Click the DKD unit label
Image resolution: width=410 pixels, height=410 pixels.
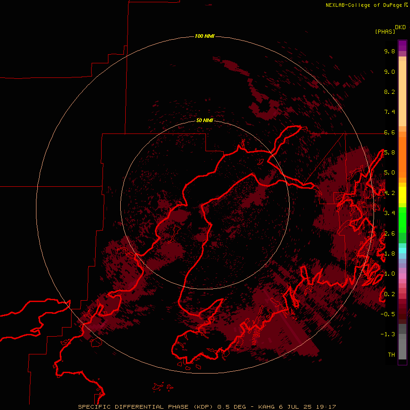pyautogui.click(x=400, y=27)
